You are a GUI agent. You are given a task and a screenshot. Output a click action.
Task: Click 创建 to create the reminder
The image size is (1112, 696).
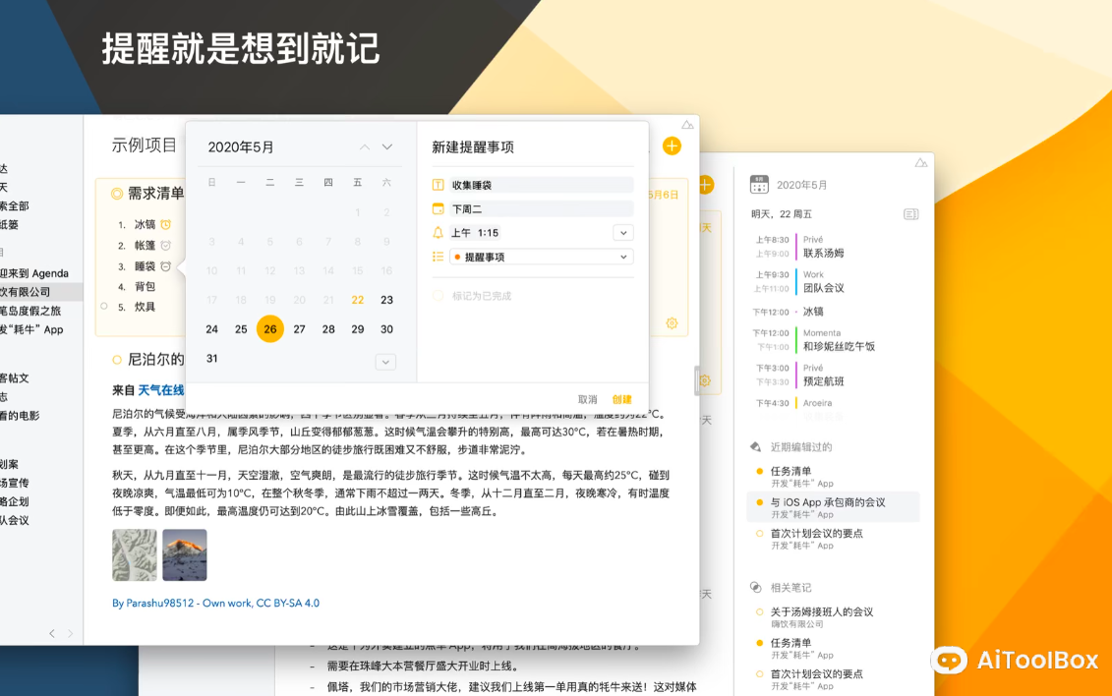621,399
